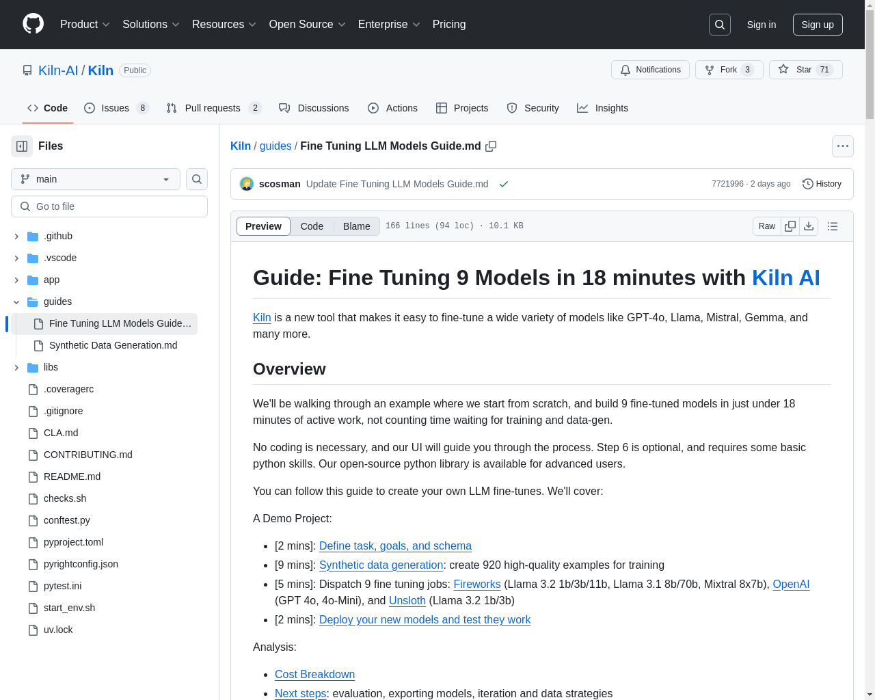Download raw file icon

pos(809,226)
